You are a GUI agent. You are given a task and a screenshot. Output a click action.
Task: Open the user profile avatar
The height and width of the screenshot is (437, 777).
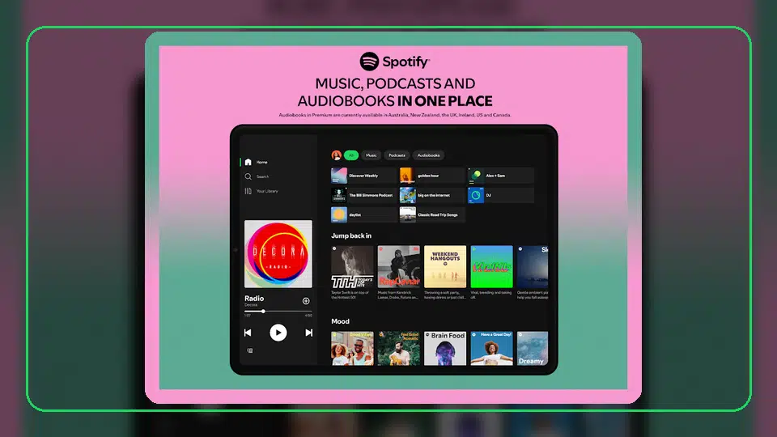coord(337,155)
